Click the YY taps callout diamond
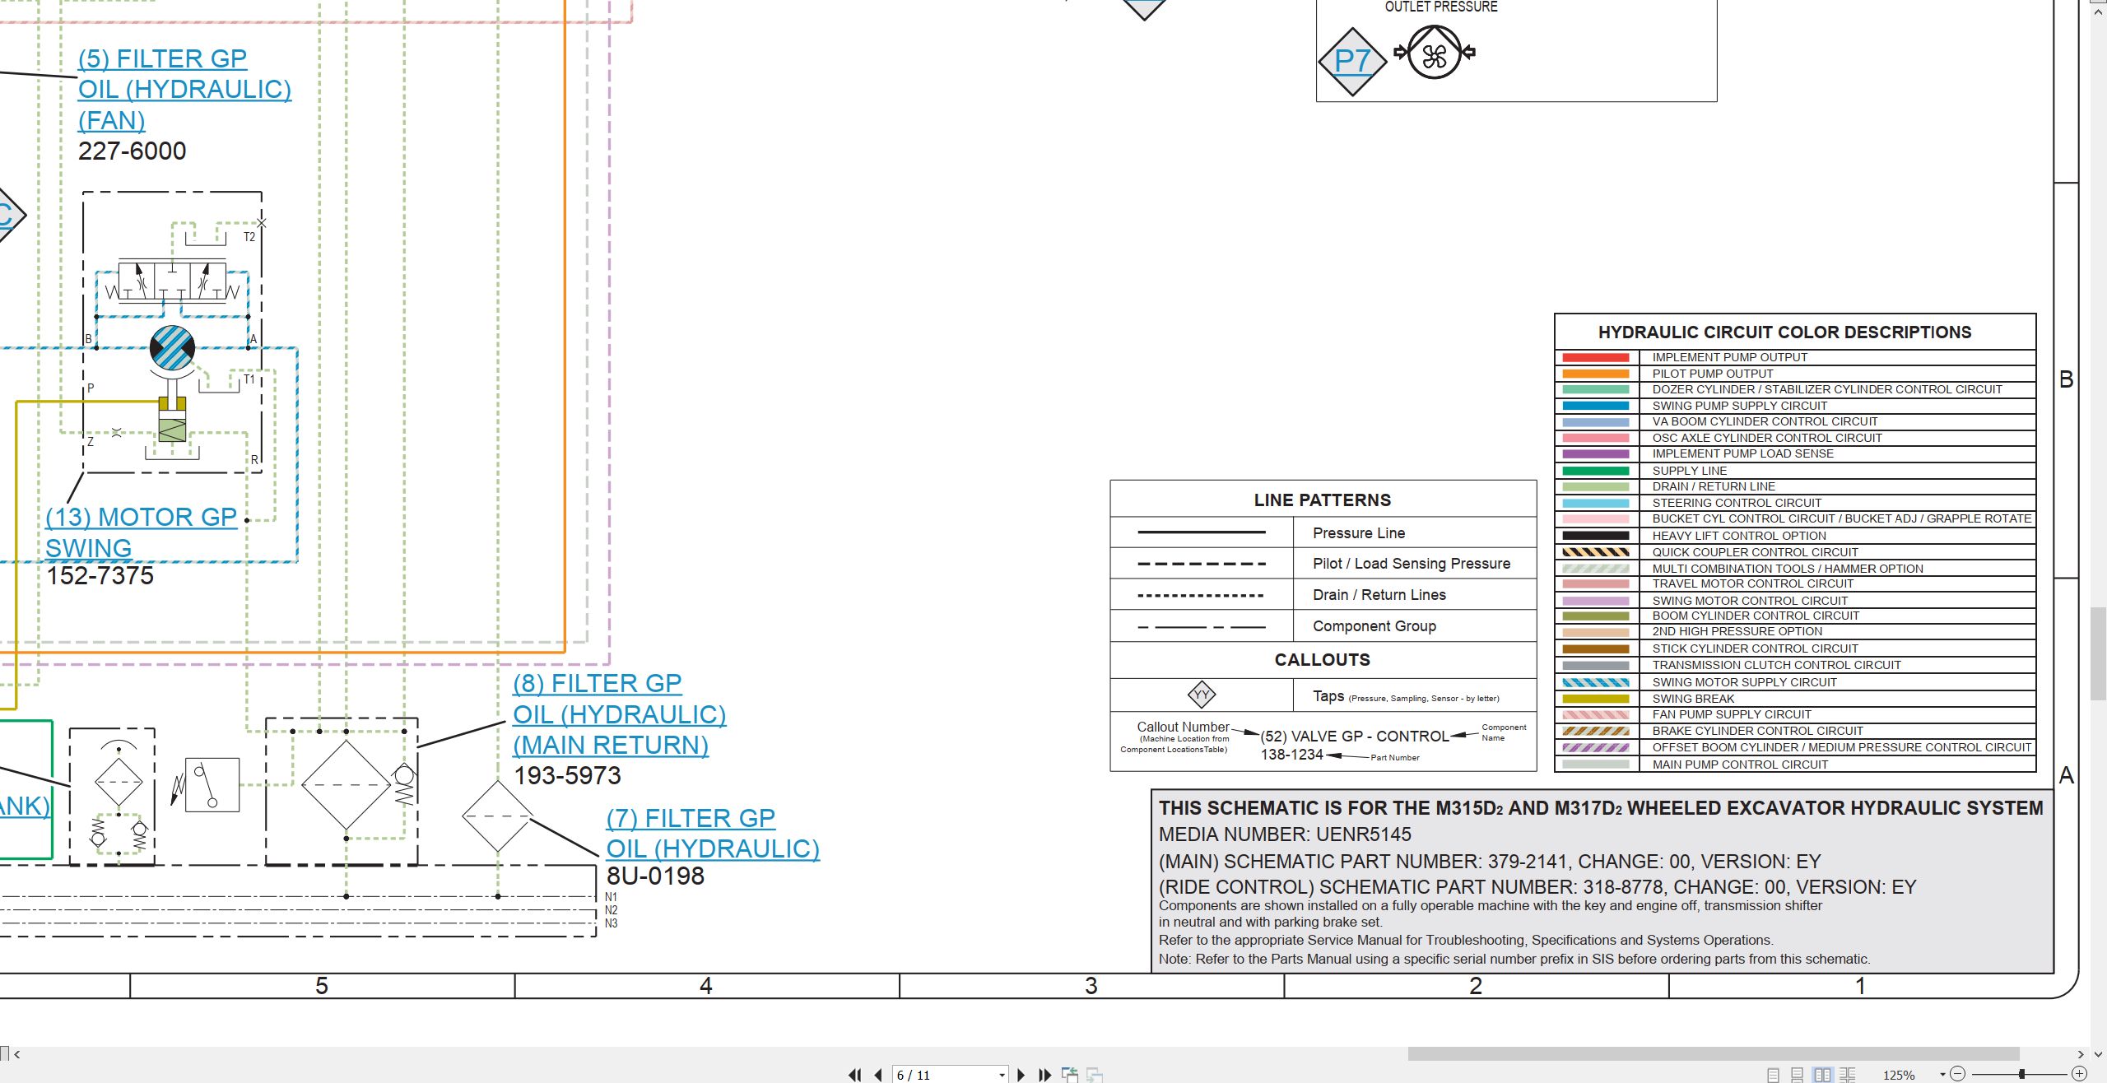This screenshot has width=2107, height=1083. tap(1202, 695)
